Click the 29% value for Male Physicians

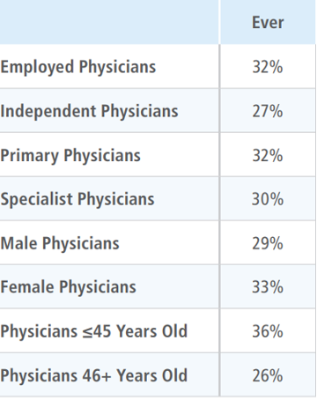[268, 243]
